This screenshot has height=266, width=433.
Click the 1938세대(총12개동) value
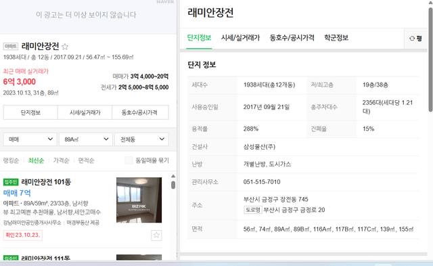269,85
